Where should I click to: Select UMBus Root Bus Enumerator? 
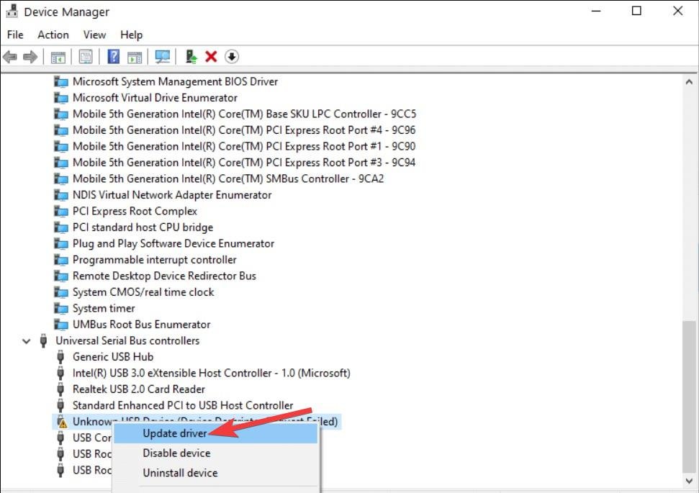click(141, 325)
